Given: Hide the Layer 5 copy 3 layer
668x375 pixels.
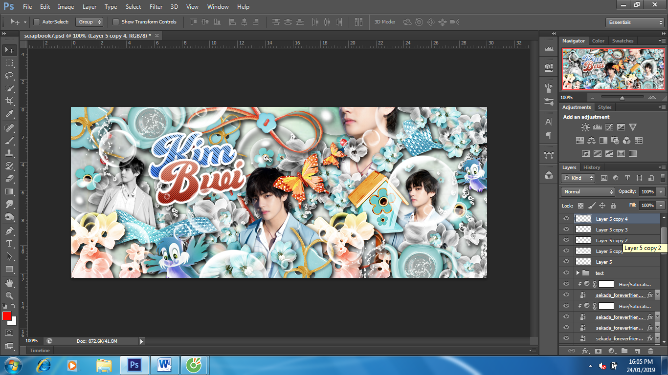Looking at the screenshot, I should [566, 229].
